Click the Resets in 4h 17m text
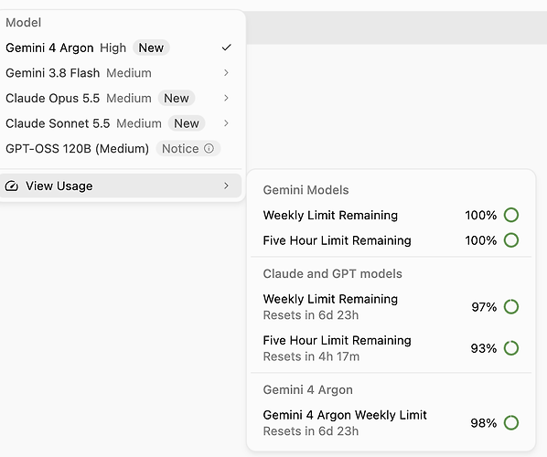Screen dimensions: 547x457 click(x=311, y=356)
